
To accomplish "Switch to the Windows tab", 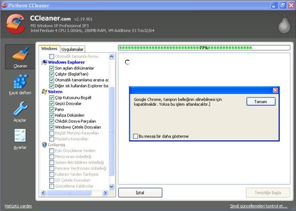I will click(x=49, y=49).
